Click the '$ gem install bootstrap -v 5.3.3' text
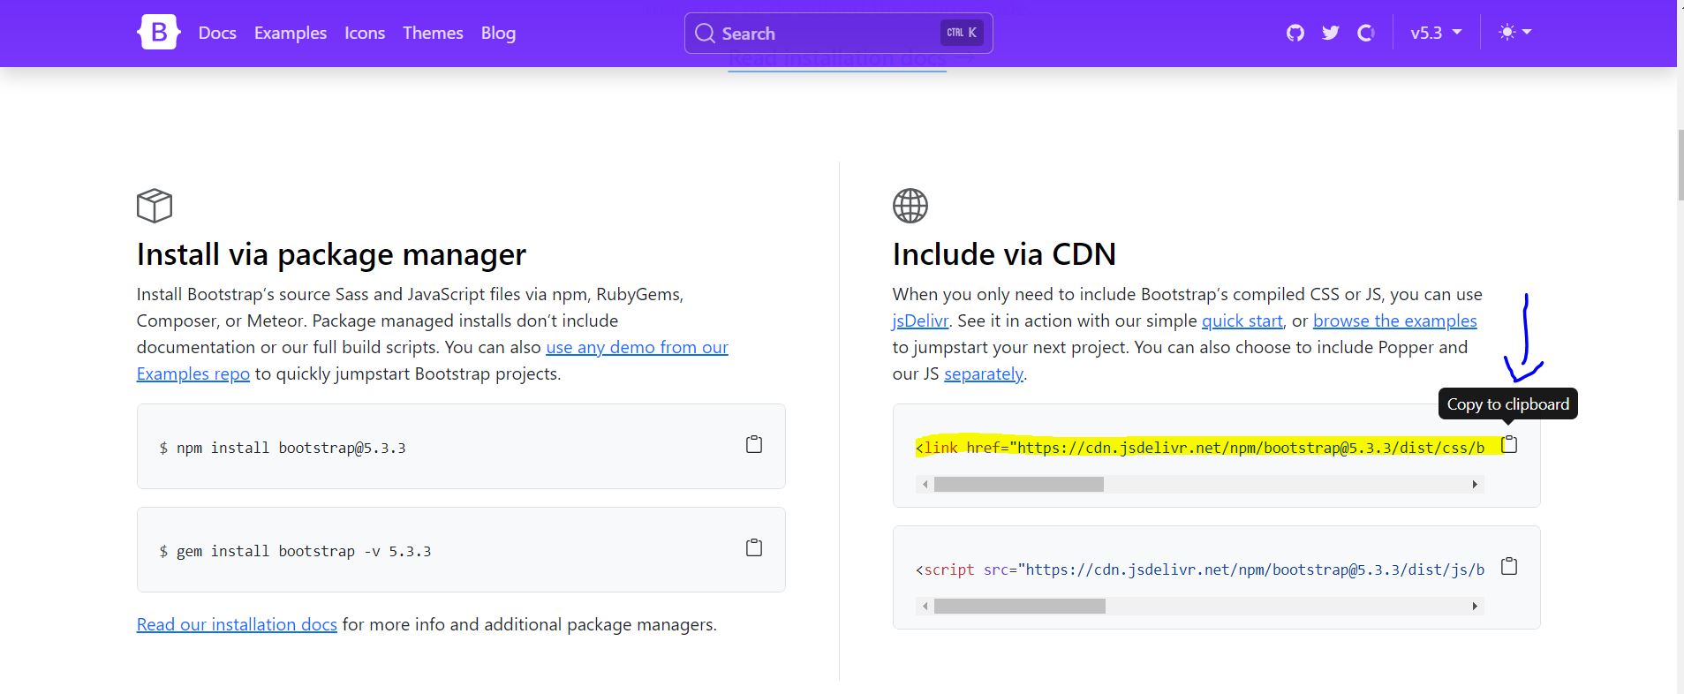The image size is (1684, 694). [x=295, y=551]
